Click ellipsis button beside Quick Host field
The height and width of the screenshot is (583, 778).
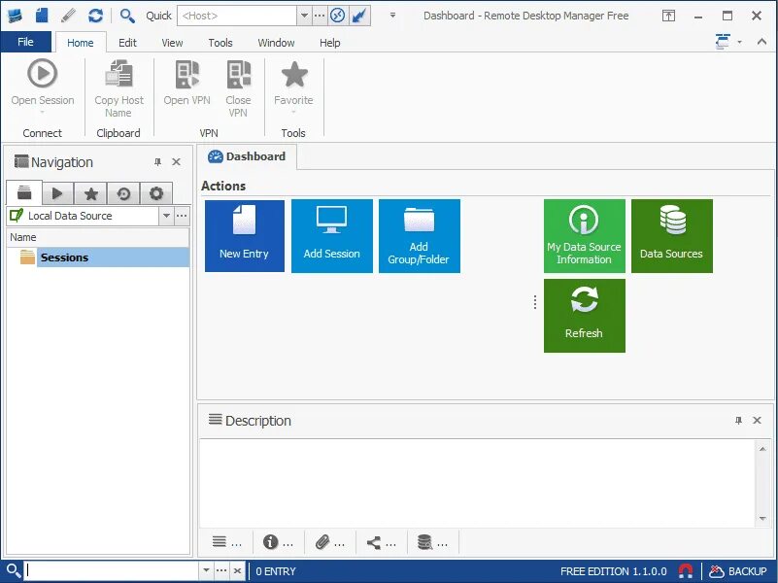[320, 16]
